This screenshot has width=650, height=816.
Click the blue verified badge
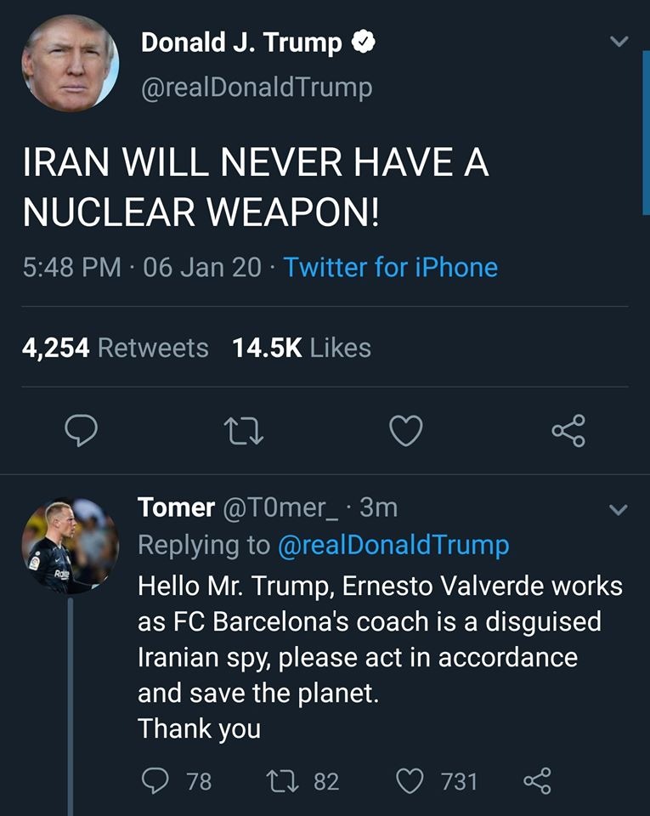click(x=364, y=42)
